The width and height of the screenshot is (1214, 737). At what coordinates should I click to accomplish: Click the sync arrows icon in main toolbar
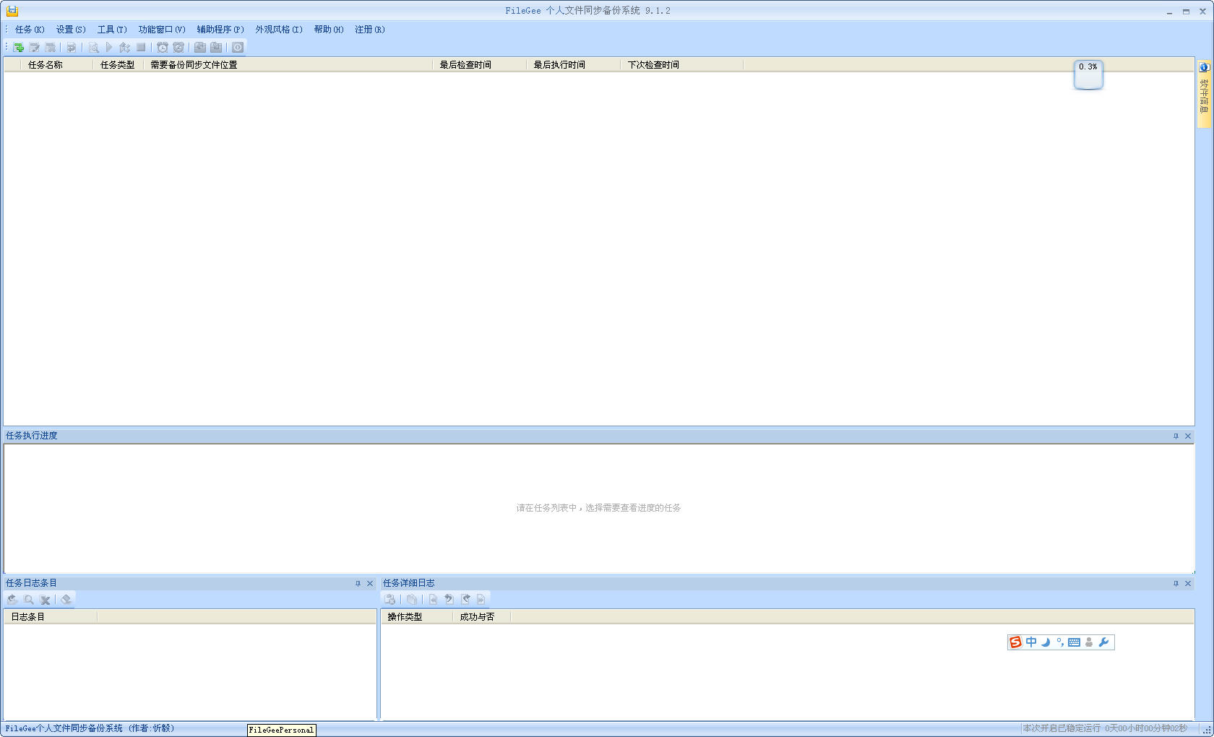[x=72, y=48]
